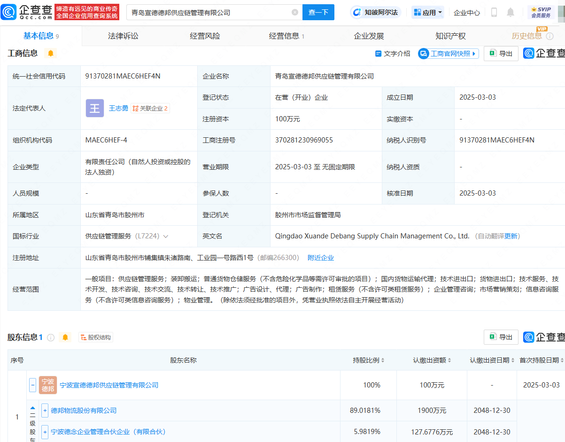The height and width of the screenshot is (442, 565).
Task: Open notifications bell in header
Action: (x=511, y=12)
